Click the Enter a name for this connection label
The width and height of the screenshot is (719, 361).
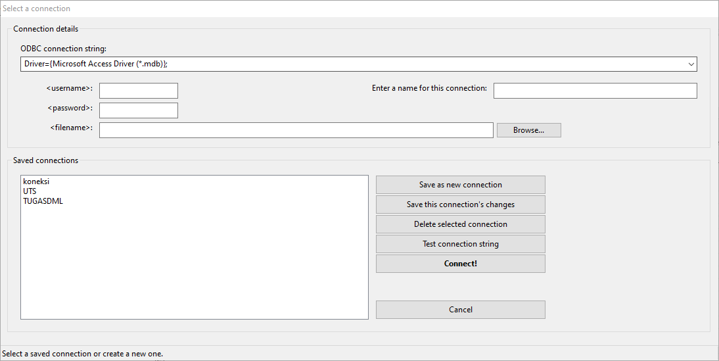point(429,88)
